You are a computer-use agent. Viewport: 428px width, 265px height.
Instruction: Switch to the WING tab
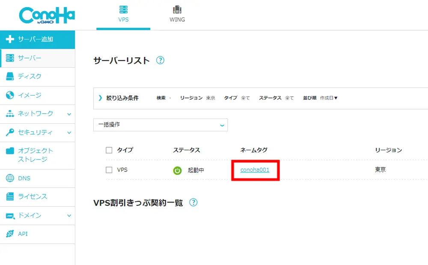click(x=177, y=13)
